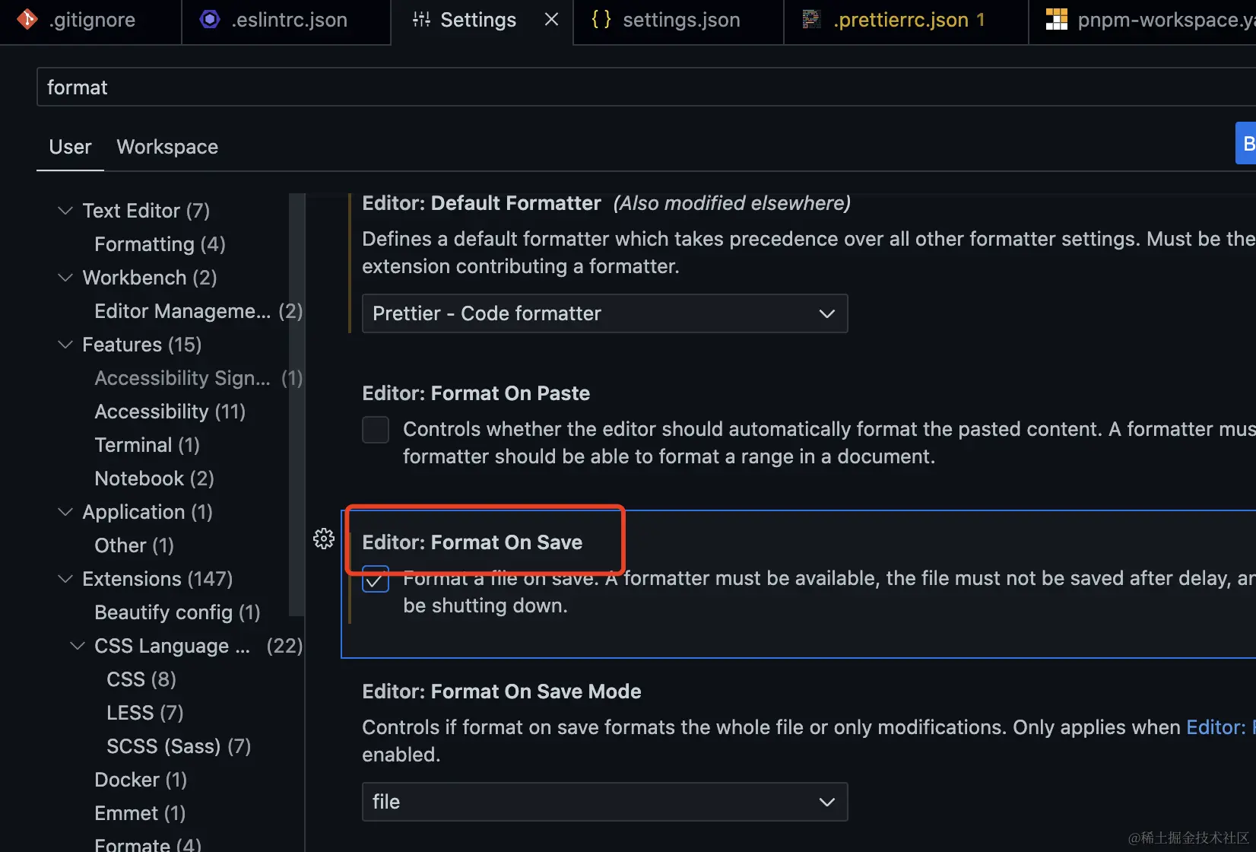Collapse the CSS Language tree group
This screenshot has width=1256, height=852.
pyautogui.click(x=78, y=646)
